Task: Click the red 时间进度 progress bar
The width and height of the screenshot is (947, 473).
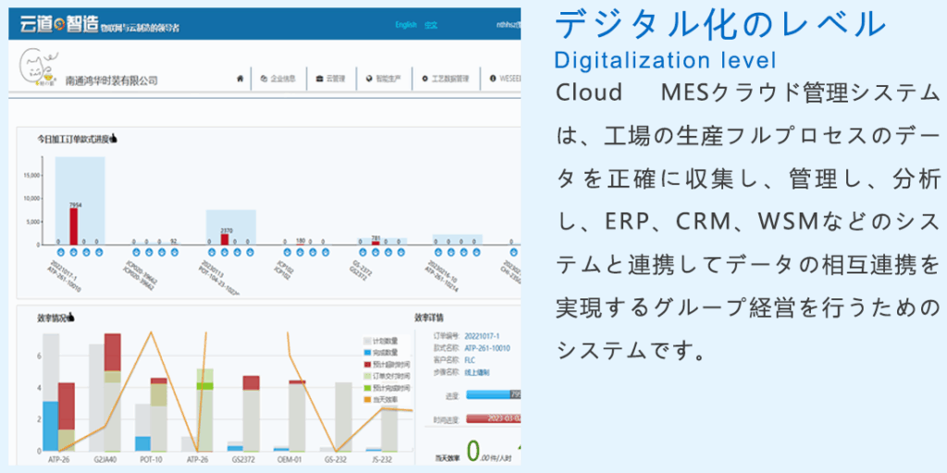Action: coord(493,418)
